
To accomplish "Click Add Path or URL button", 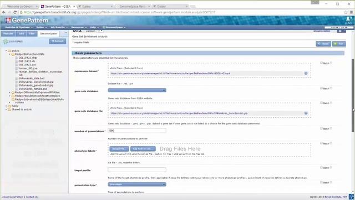I will [143, 149].
